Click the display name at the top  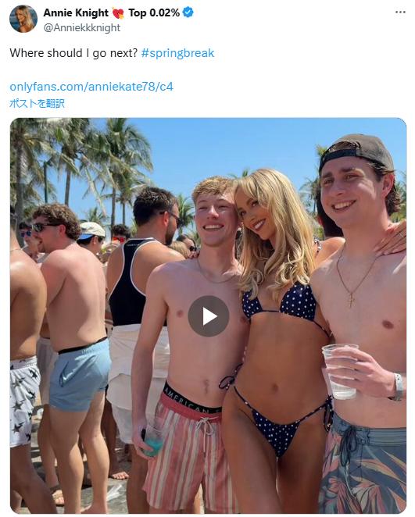[76, 12]
